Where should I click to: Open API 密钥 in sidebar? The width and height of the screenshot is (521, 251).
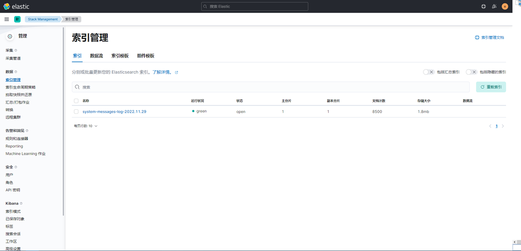pos(13,190)
